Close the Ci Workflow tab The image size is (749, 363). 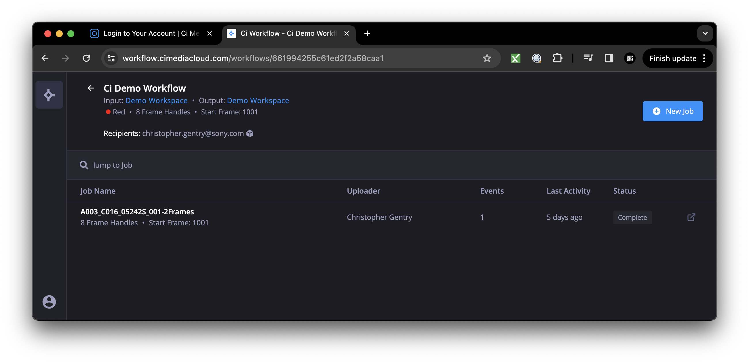(x=346, y=33)
